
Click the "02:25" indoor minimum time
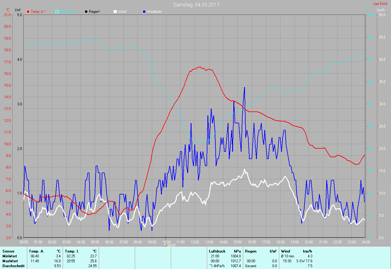tap(71, 256)
